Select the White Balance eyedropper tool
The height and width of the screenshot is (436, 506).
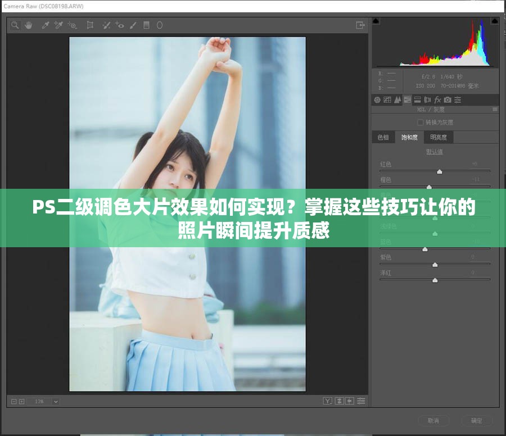click(x=46, y=25)
